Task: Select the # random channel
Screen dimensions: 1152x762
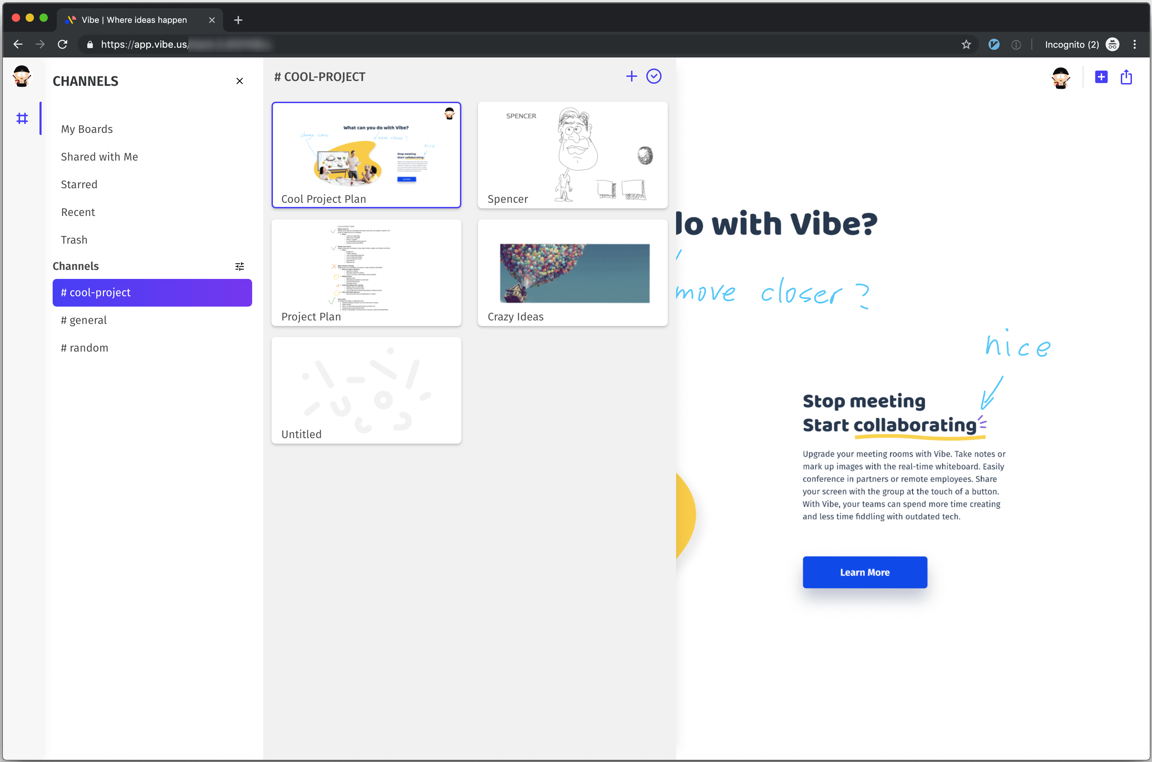Action: tap(85, 348)
